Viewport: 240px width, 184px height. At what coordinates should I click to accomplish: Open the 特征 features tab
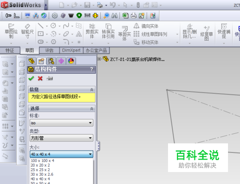coord(10,51)
